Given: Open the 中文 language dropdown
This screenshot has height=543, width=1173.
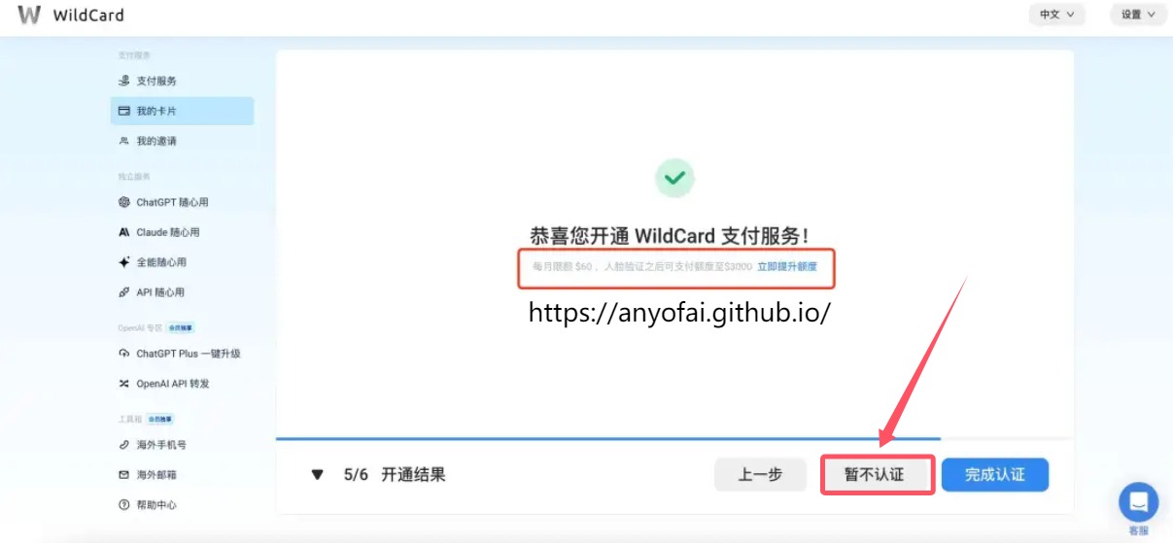Looking at the screenshot, I should [1056, 15].
